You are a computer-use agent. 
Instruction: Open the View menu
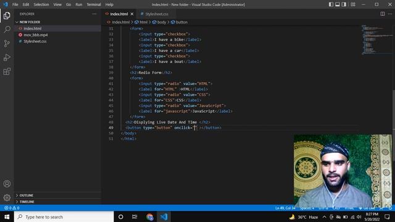point(57,4)
